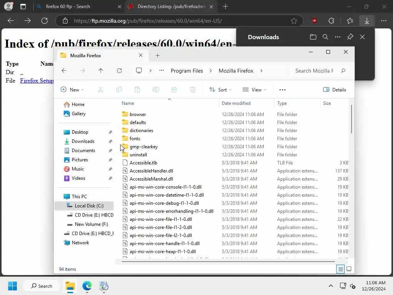Screen dimensions: 393x295
Task: Click the parent directory '..' link
Action: (21, 72)
